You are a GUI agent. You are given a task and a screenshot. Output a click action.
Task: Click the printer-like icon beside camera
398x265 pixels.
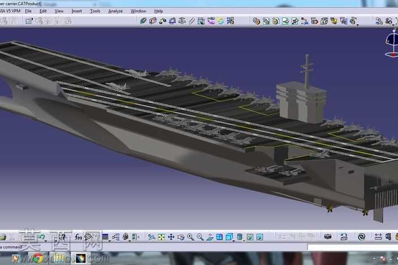344,237
